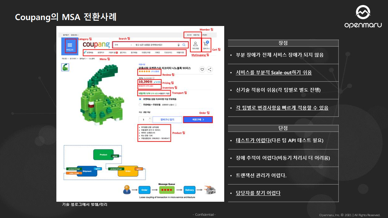388x218 pixels.
Task: Open the 로켓배송 menu item
Action: coord(89,53)
